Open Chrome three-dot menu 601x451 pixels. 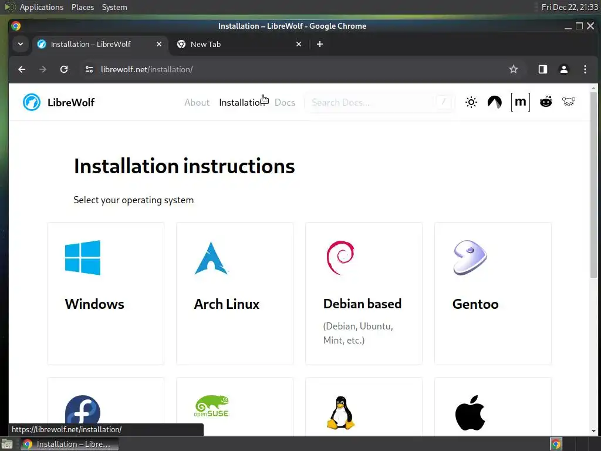(585, 69)
